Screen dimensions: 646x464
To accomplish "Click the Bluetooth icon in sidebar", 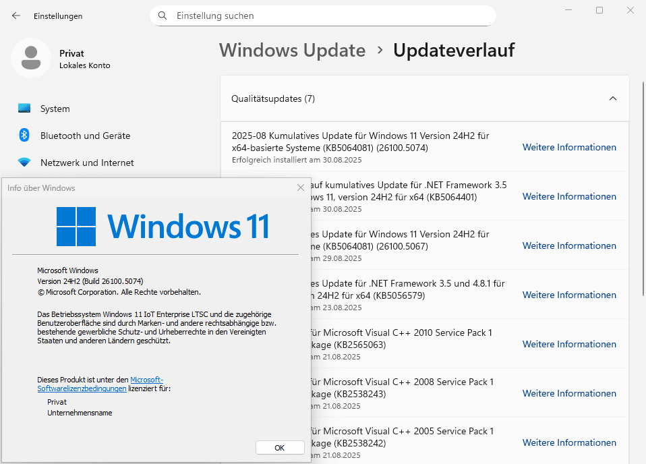I will coord(24,135).
